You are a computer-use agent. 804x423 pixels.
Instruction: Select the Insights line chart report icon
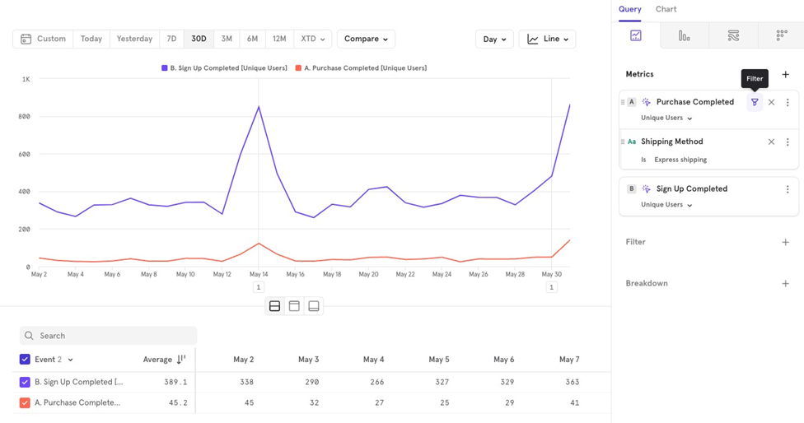(x=636, y=35)
